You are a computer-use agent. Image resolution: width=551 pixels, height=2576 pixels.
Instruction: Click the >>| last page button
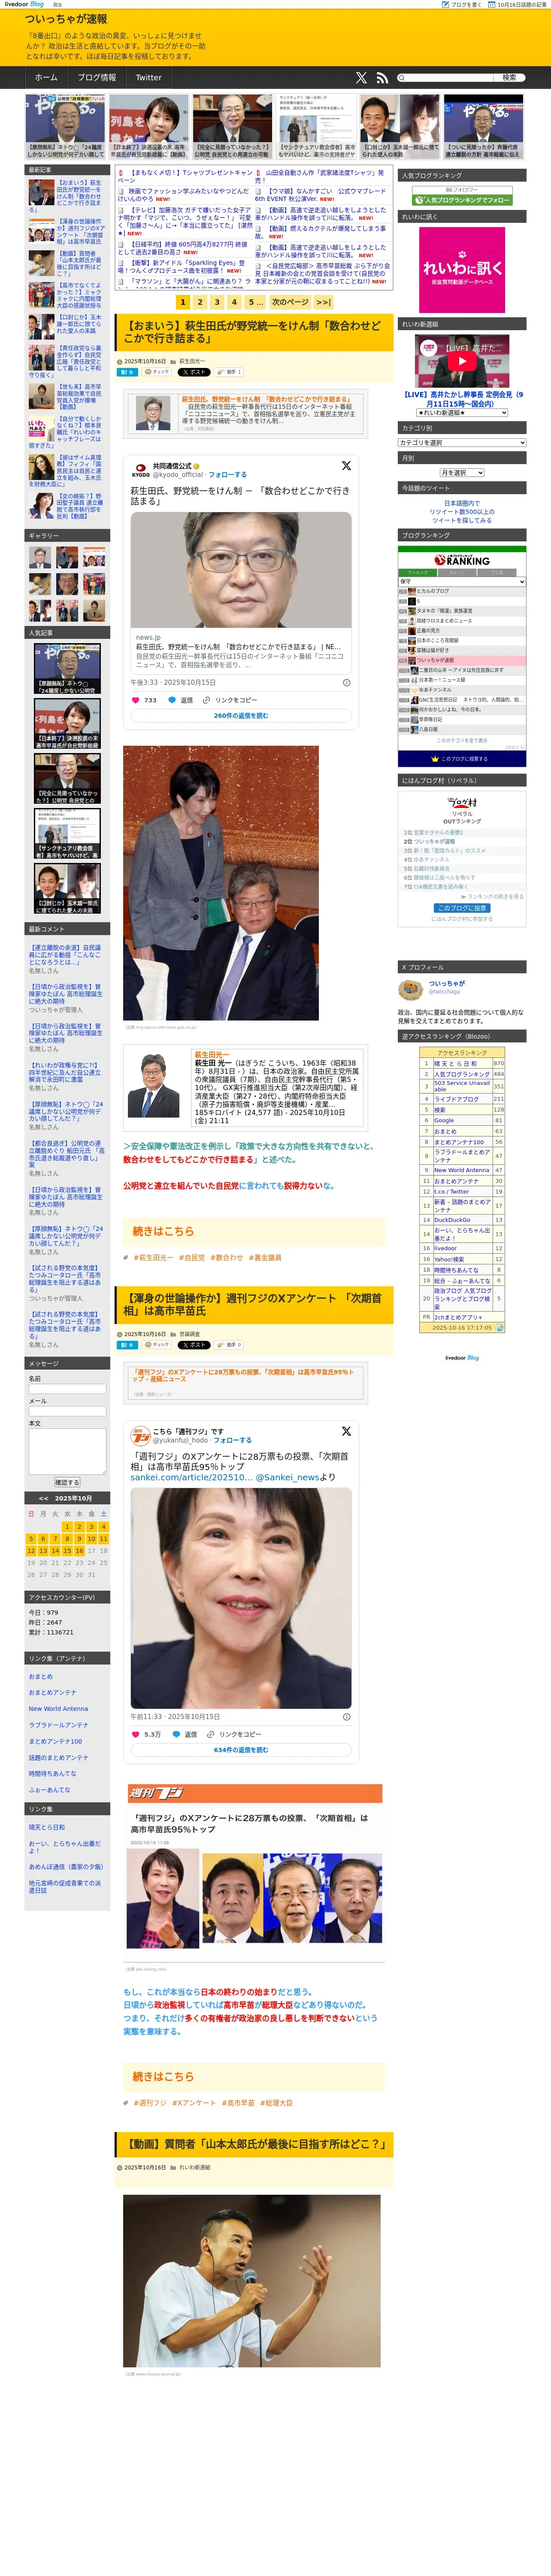tap(323, 302)
